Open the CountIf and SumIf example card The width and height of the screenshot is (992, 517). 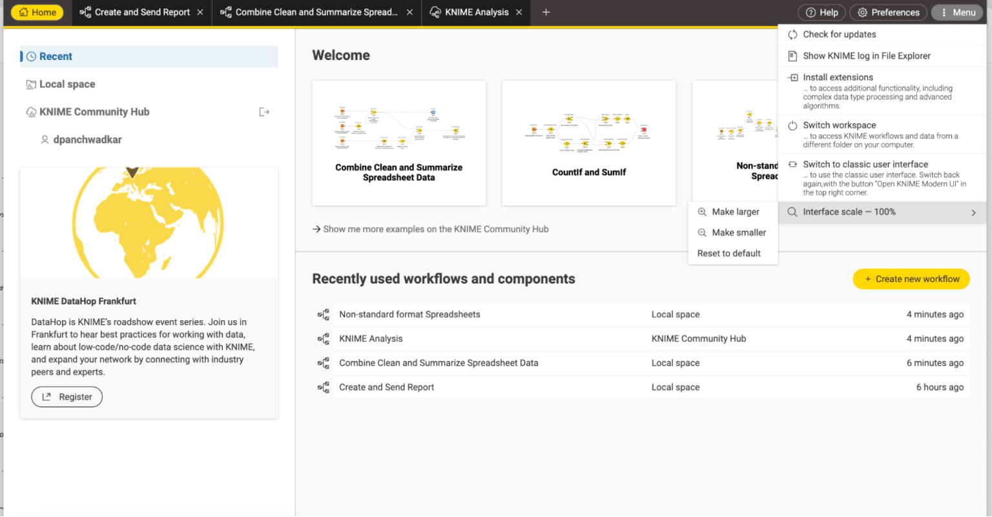point(589,143)
